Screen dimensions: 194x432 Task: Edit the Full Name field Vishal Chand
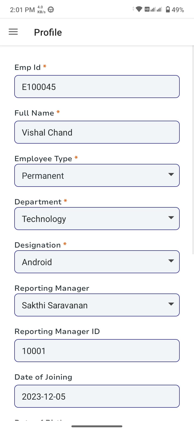pyautogui.click(x=97, y=132)
